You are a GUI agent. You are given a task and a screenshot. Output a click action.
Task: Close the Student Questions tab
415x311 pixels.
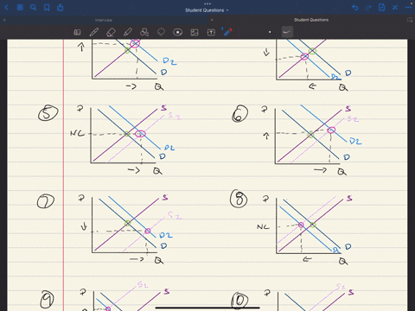click(212, 20)
